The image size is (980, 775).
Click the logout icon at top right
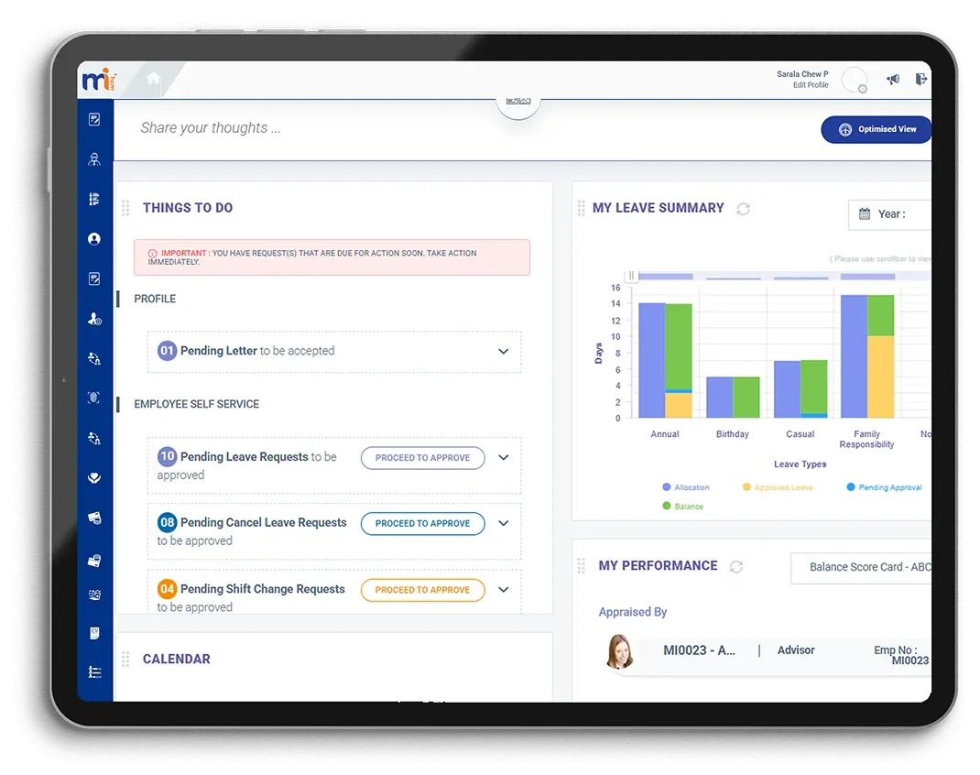[921, 79]
